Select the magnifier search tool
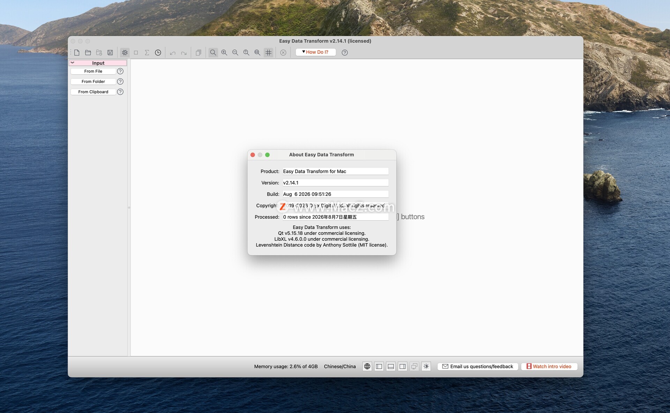Screen dimensions: 670x413 (x=213, y=53)
